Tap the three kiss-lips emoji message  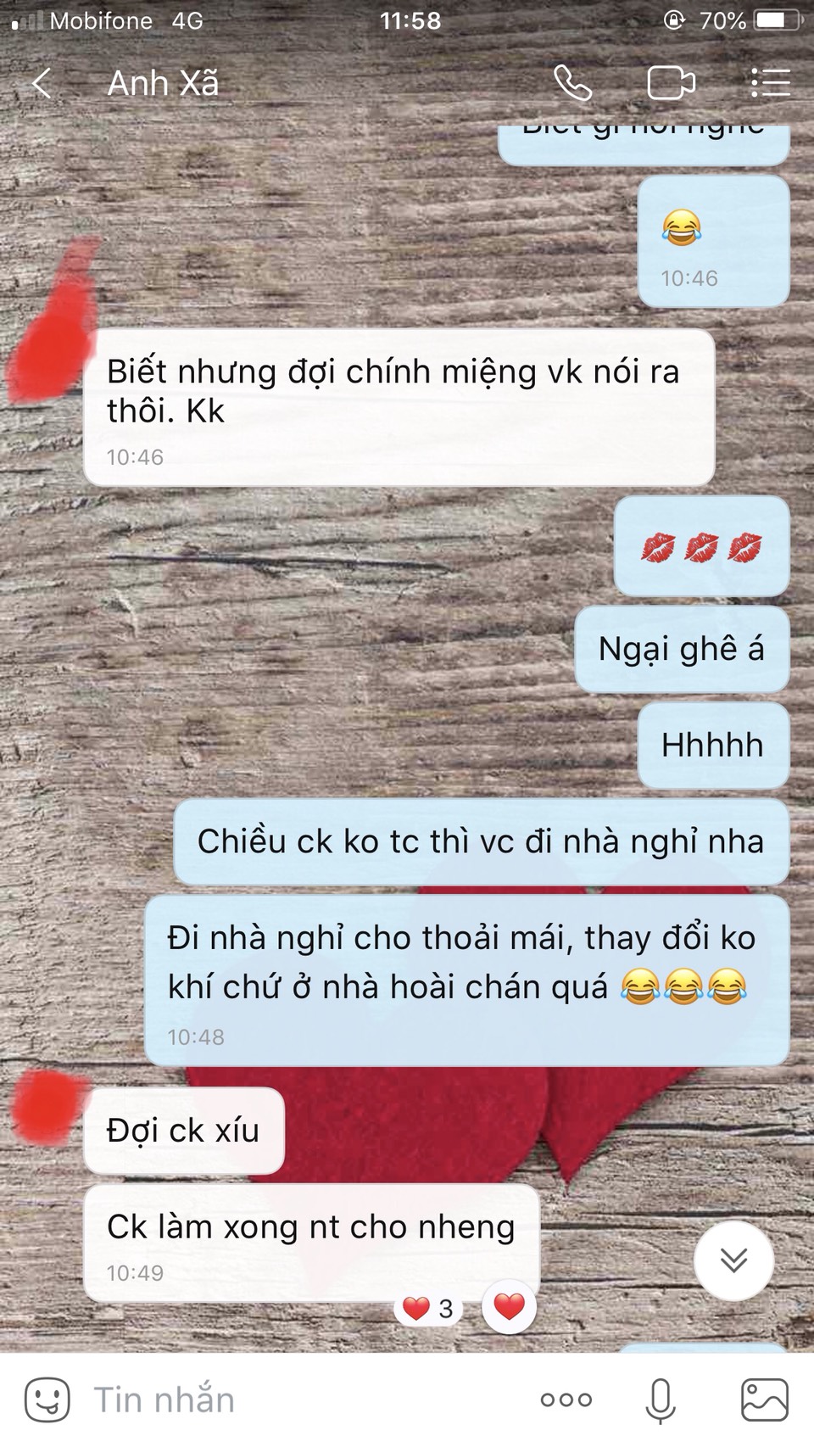click(701, 546)
